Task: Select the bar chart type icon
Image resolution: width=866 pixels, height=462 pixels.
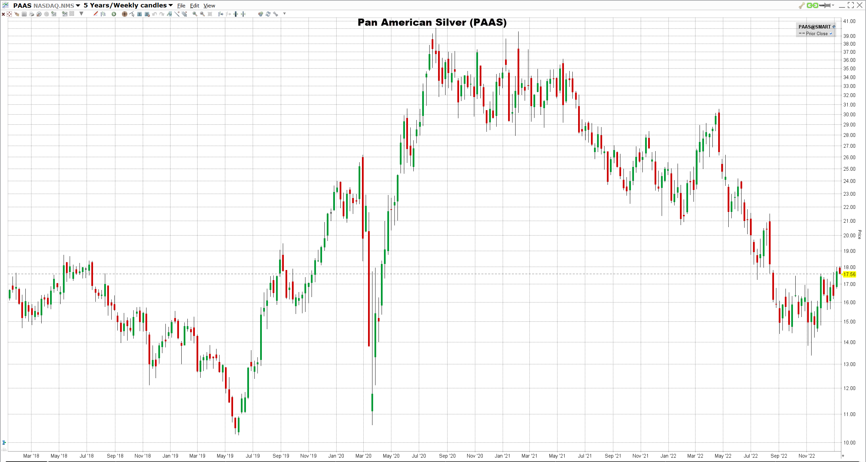Action: point(103,14)
